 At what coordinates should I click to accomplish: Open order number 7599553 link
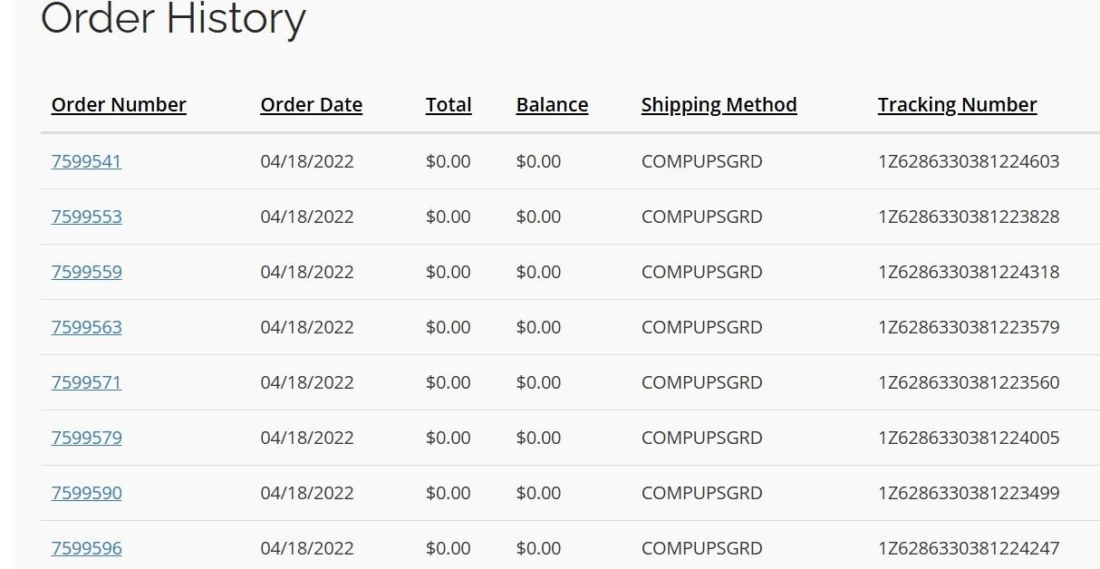(86, 217)
